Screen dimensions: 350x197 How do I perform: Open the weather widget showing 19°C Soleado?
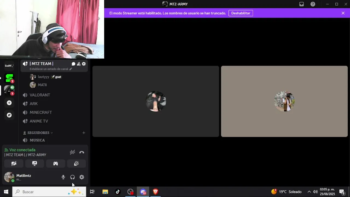click(286, 192)
